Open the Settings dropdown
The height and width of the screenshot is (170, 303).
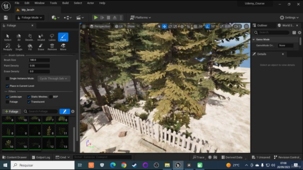(289, 17)
